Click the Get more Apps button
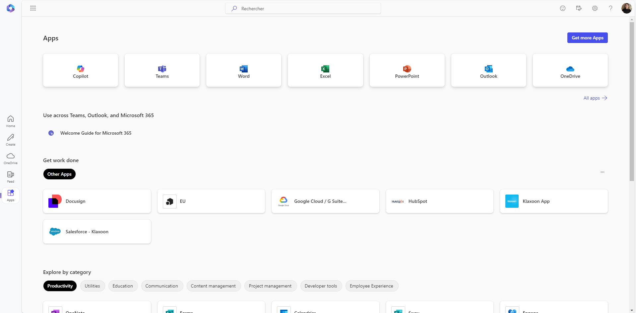The image size is (636, 313). tap(587, 38)
